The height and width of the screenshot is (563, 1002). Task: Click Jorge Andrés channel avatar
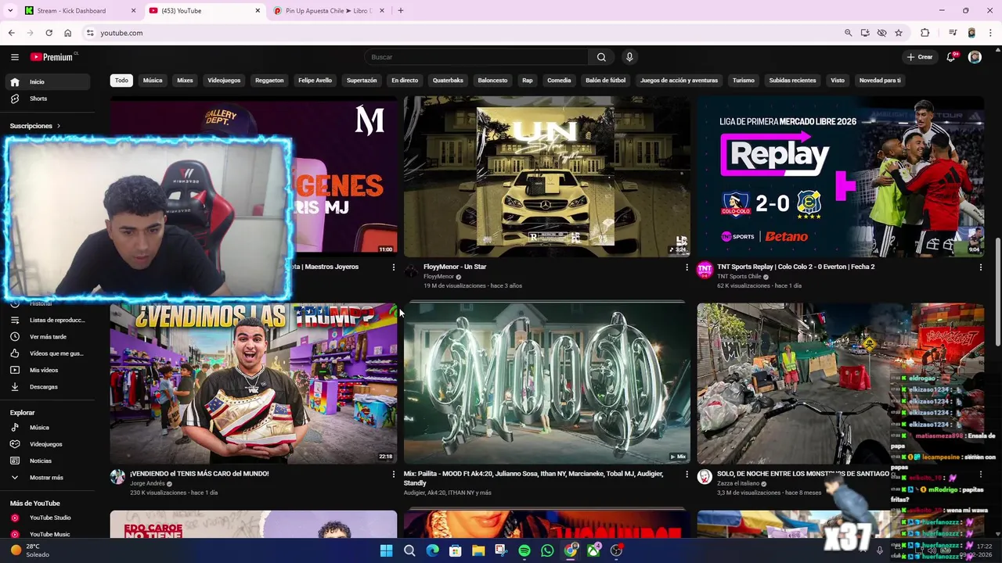click(x=117, y=477)
